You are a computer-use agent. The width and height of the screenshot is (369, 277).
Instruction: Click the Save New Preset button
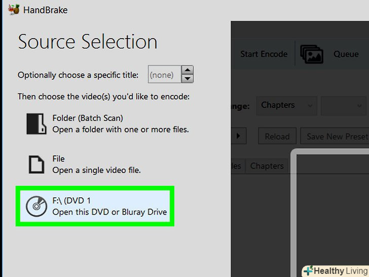click(335, 136)
